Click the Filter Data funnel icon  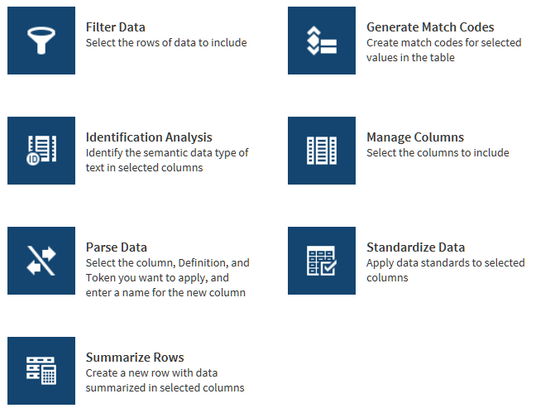pyautogui.click(x=41, y=41)
